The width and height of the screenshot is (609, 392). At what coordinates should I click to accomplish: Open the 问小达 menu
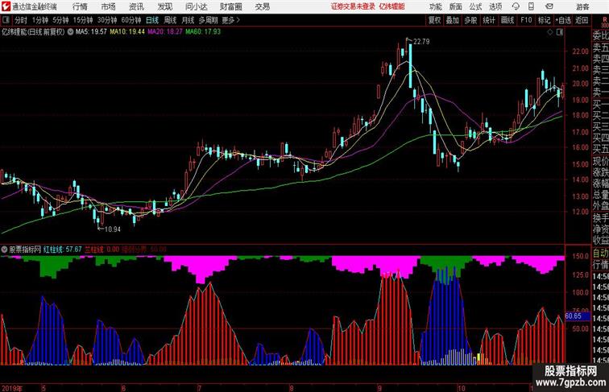click(x=196, y=6)
